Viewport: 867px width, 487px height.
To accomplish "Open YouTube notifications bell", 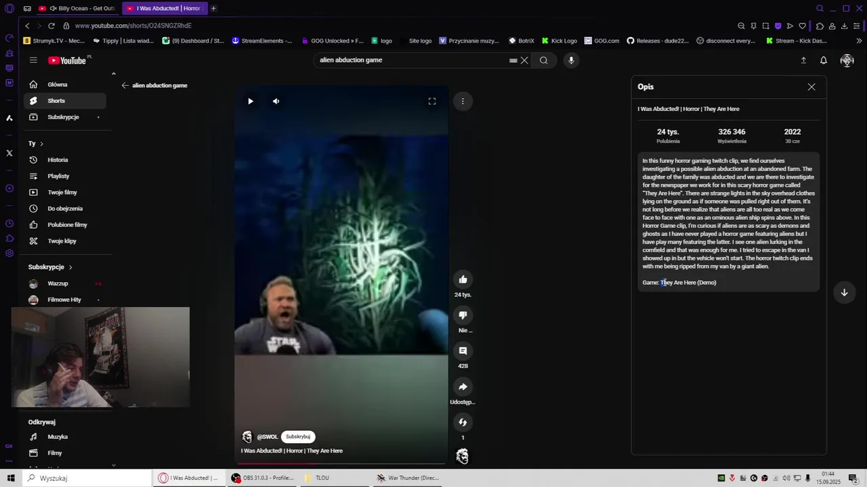I will pyautogui.click(x=824, y=60).
